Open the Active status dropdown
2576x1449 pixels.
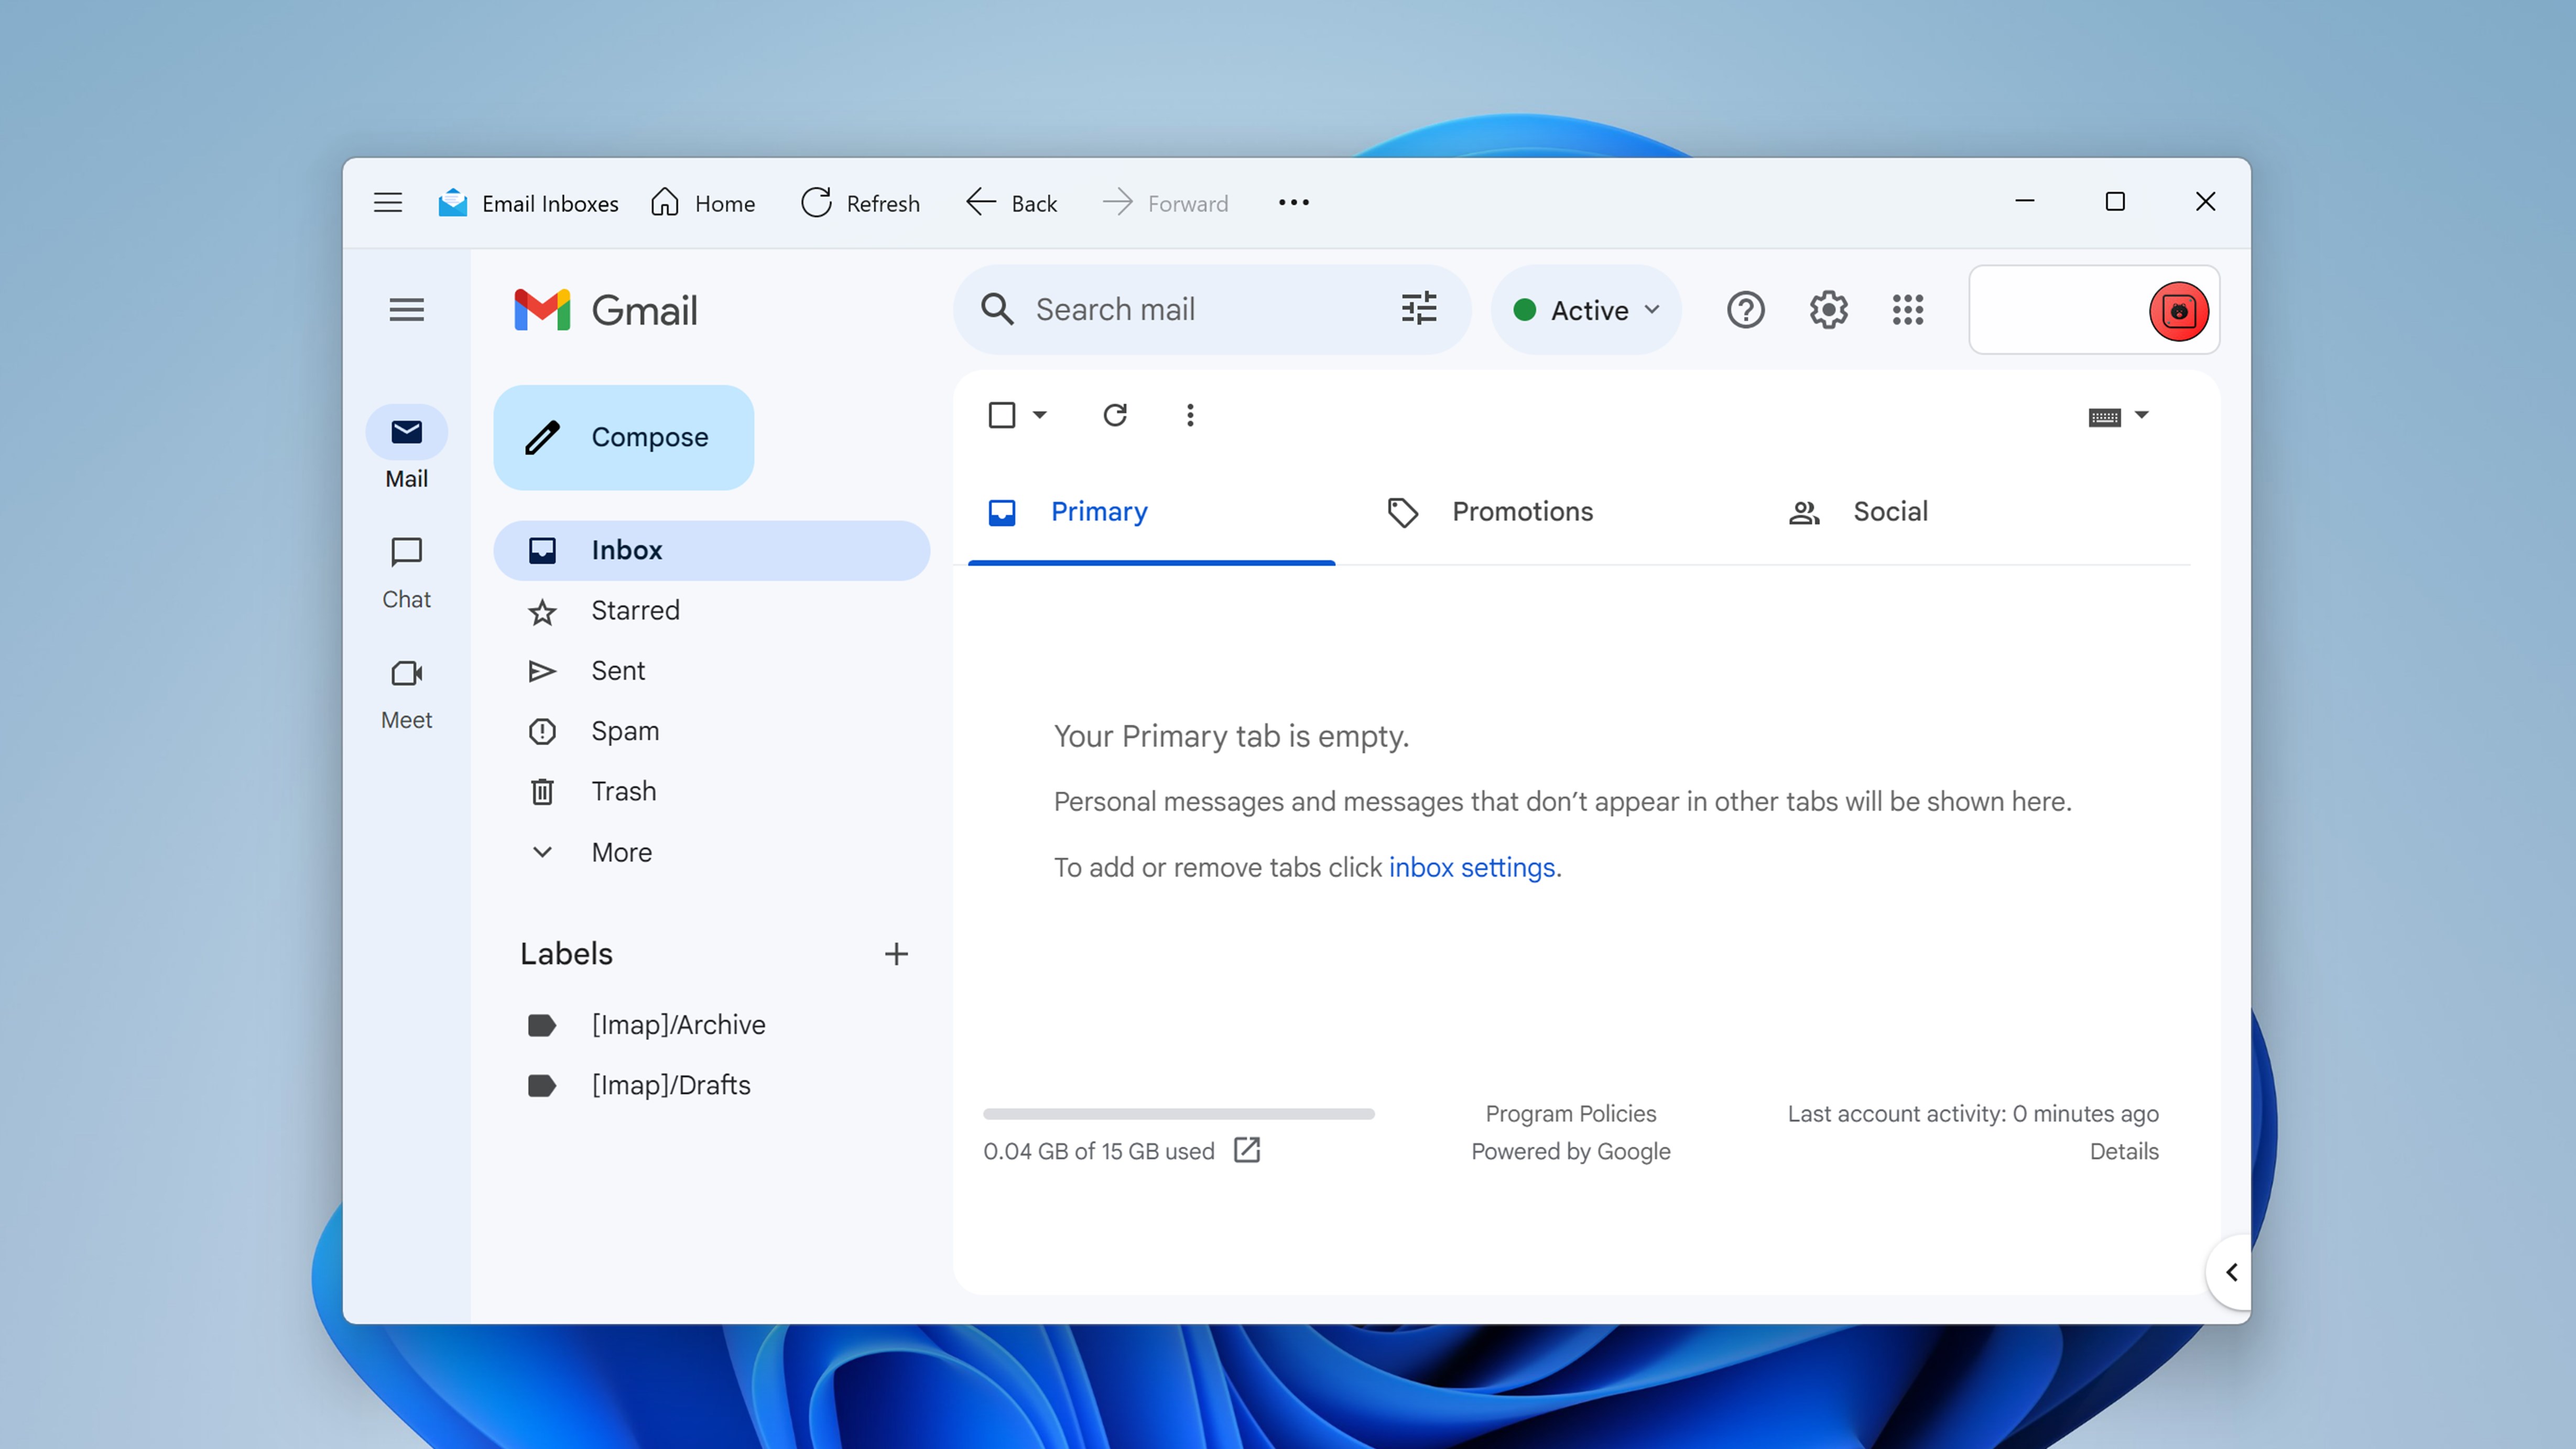(x=1586, y=310)
